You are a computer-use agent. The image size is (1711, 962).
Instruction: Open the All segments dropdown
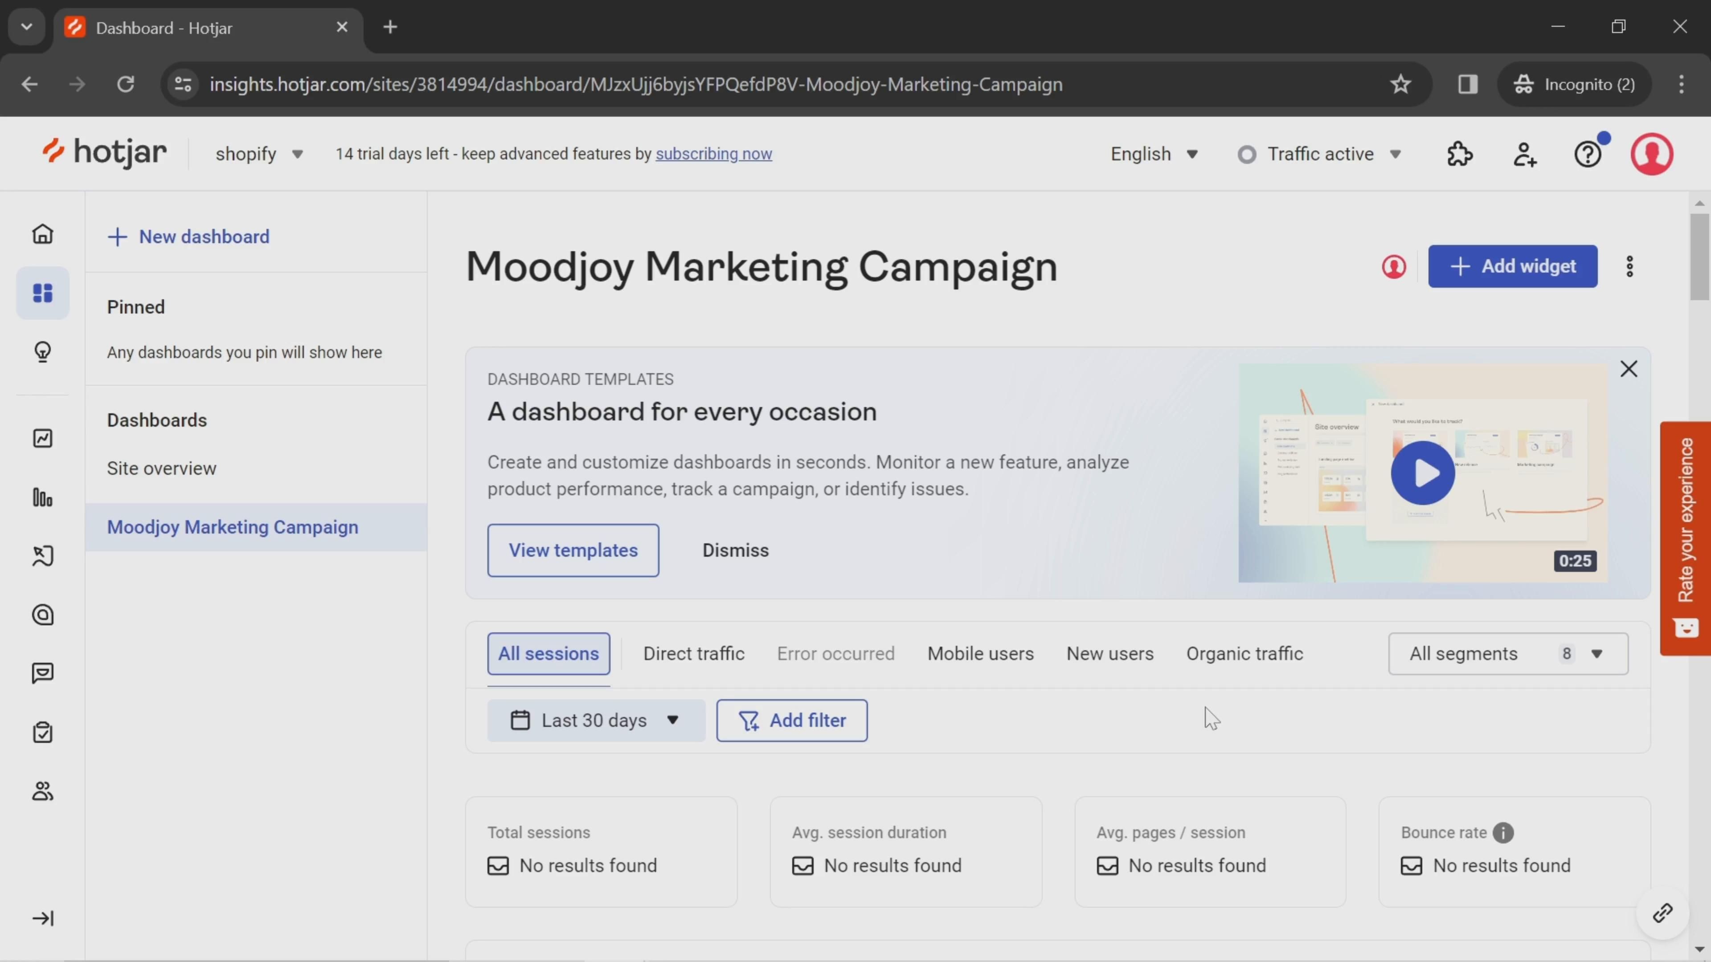point(1508,654)
